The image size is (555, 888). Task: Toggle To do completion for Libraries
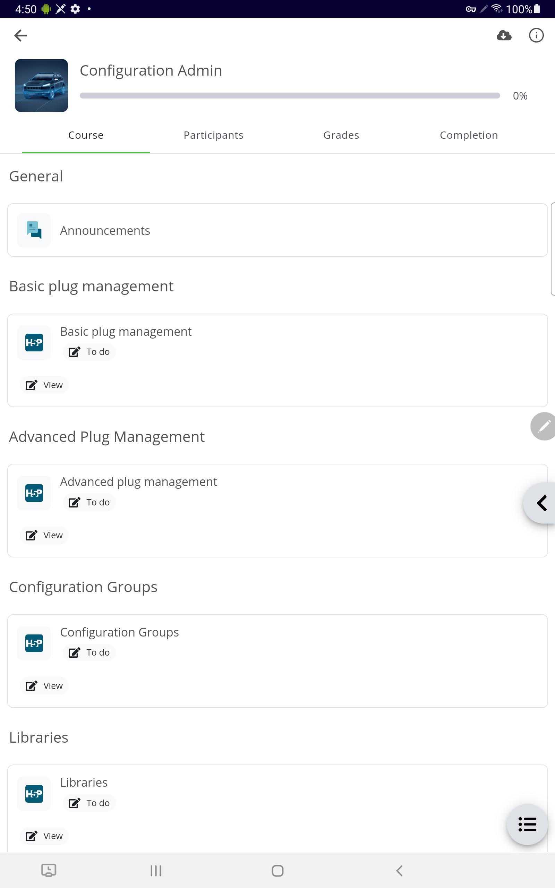click(x=89, y=803)
